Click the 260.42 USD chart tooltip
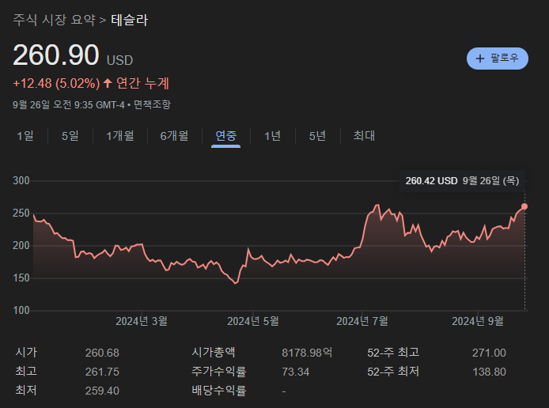The image size is (549, 408). pos(462,181)
